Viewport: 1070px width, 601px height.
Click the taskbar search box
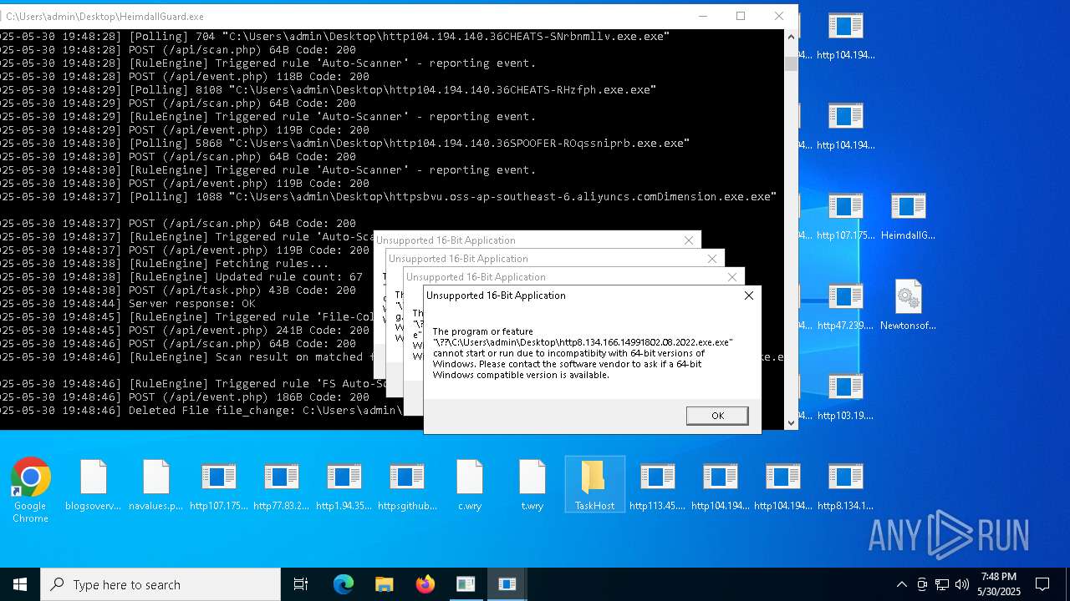point(160,584)
